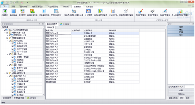Click the zoom in magnifier in quick toolbar
The width and height of the screenshot is (195, 105).
6,3
